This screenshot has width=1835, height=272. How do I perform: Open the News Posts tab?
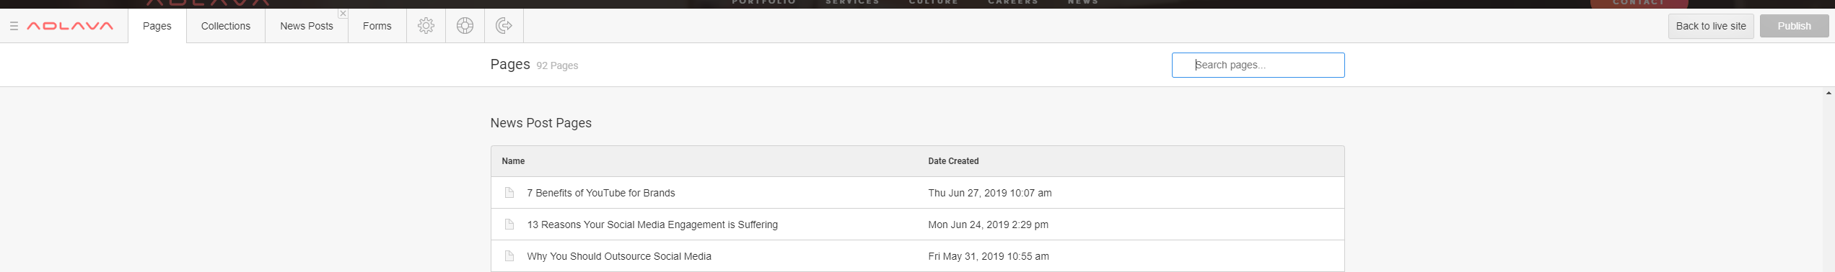[307, 26]
